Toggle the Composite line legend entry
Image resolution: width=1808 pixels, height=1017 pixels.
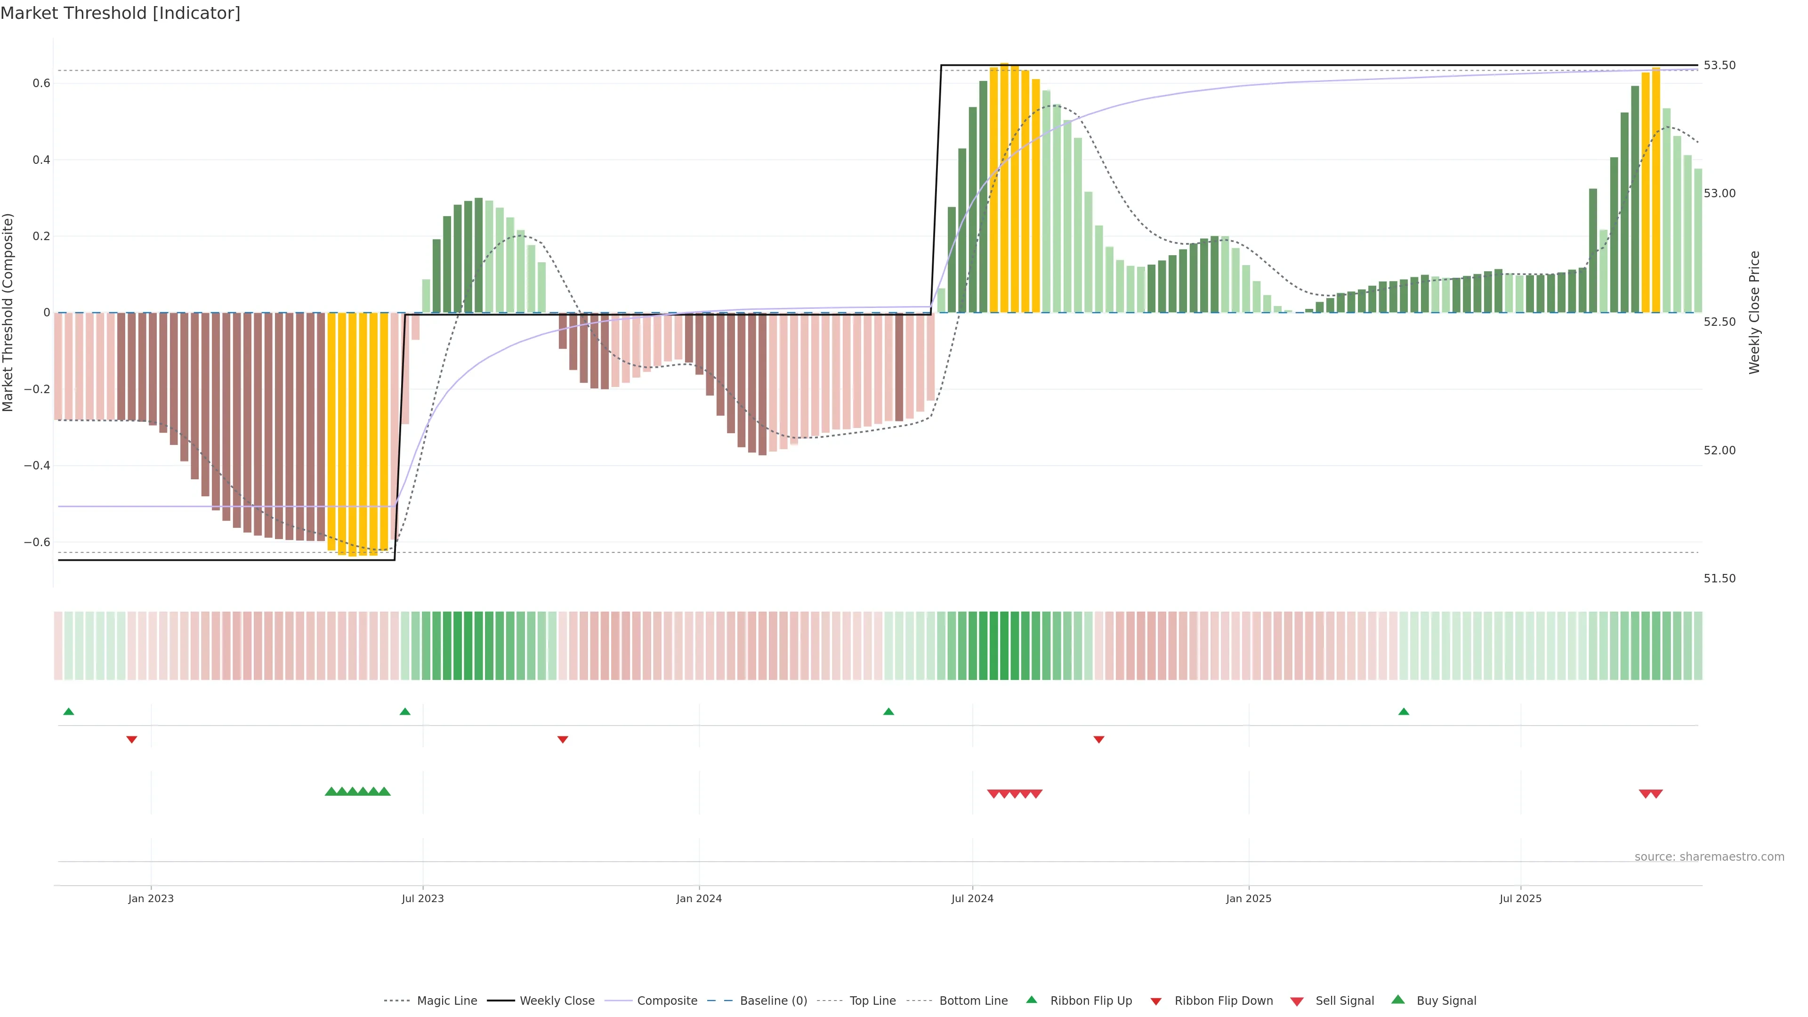[x=667, y=1001]
